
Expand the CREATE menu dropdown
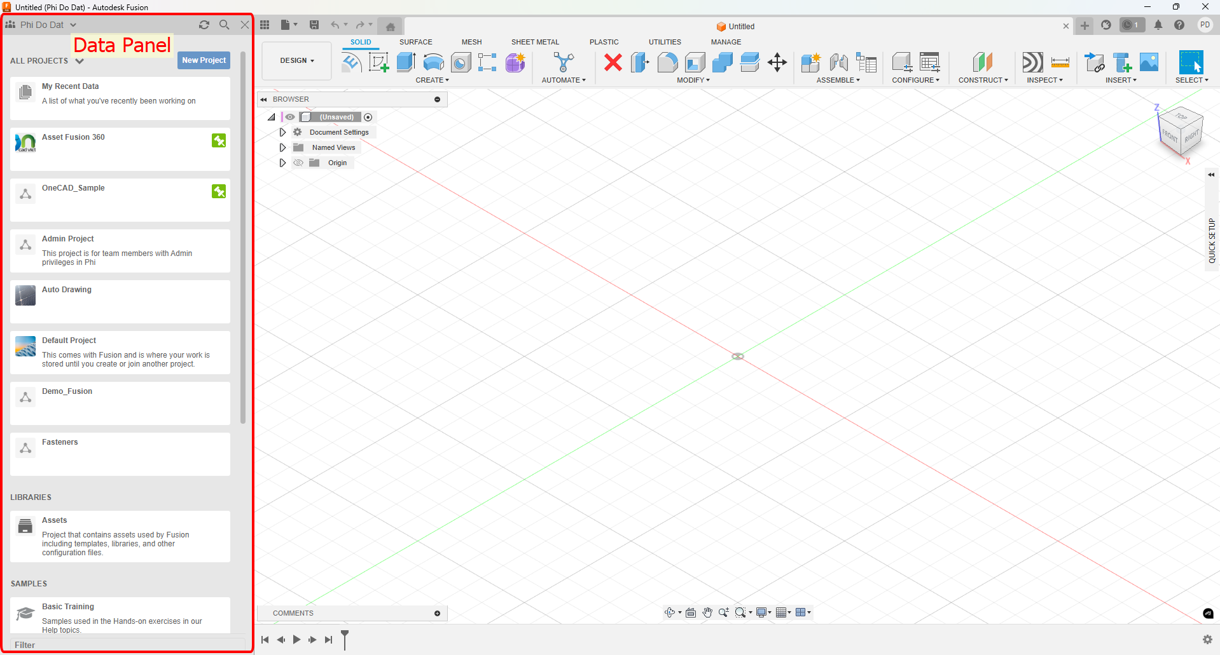(x=433, y=80)
